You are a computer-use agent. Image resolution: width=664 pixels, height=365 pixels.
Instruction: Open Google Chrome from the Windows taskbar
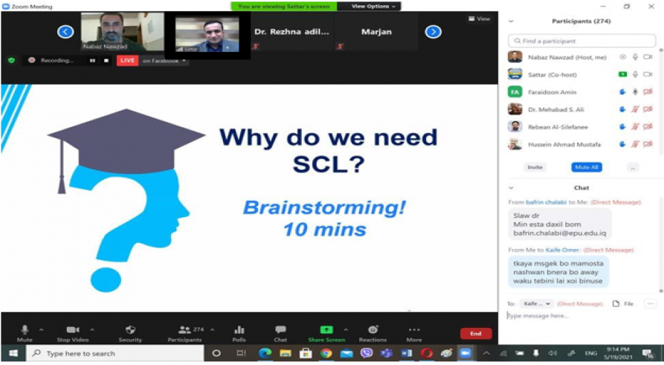coord(326,353)
